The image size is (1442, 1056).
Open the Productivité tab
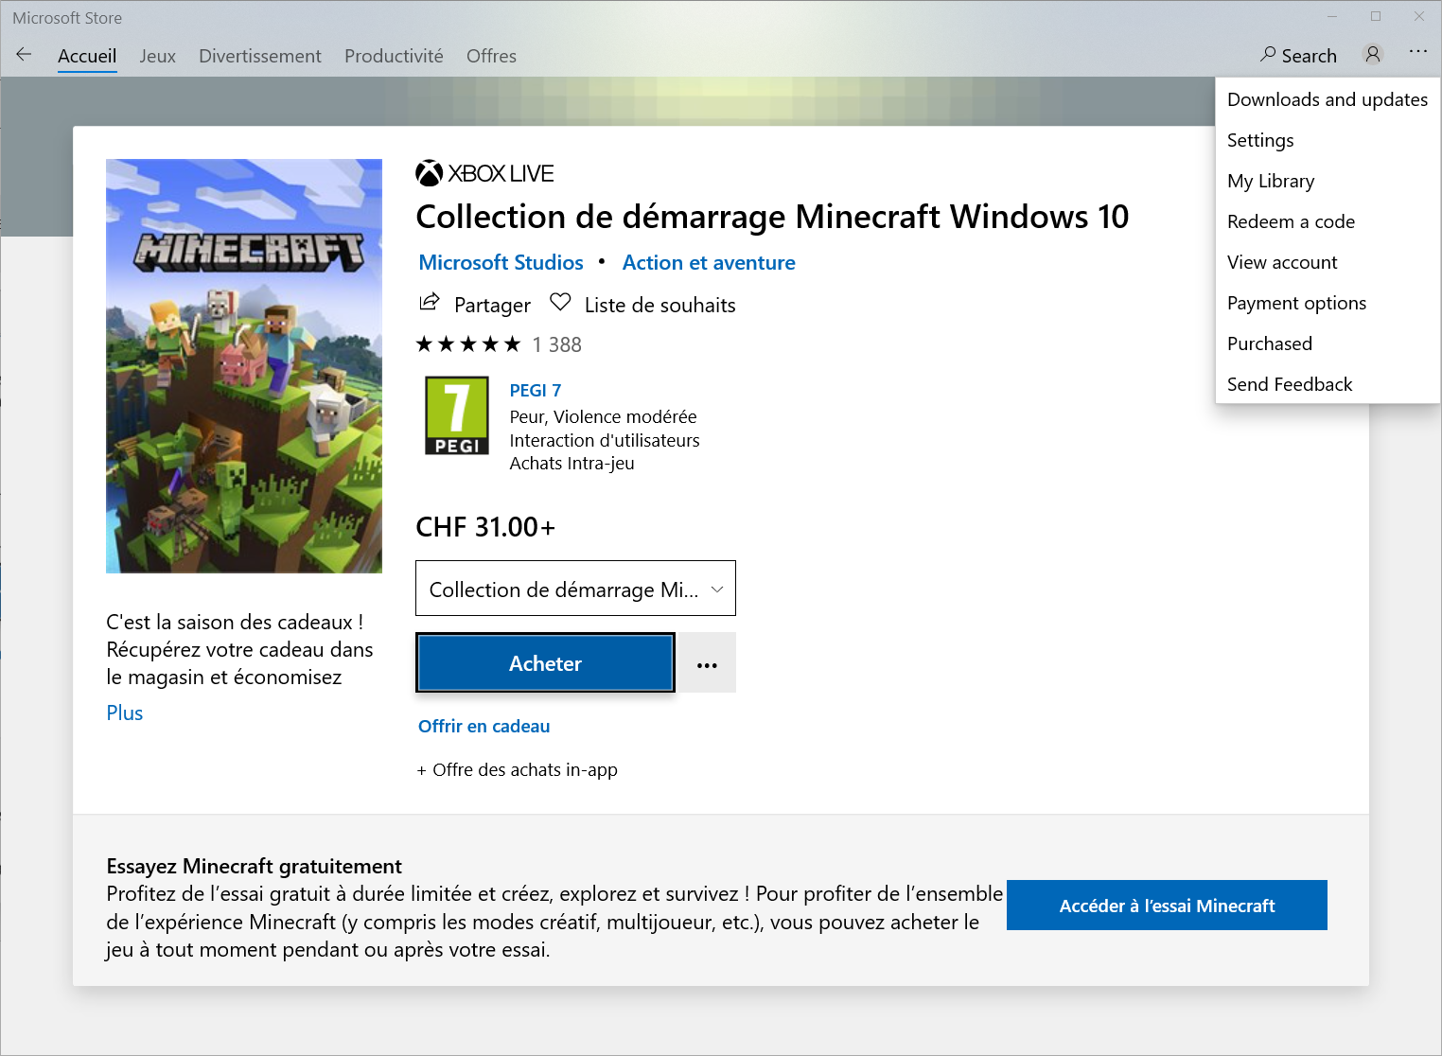394,56
